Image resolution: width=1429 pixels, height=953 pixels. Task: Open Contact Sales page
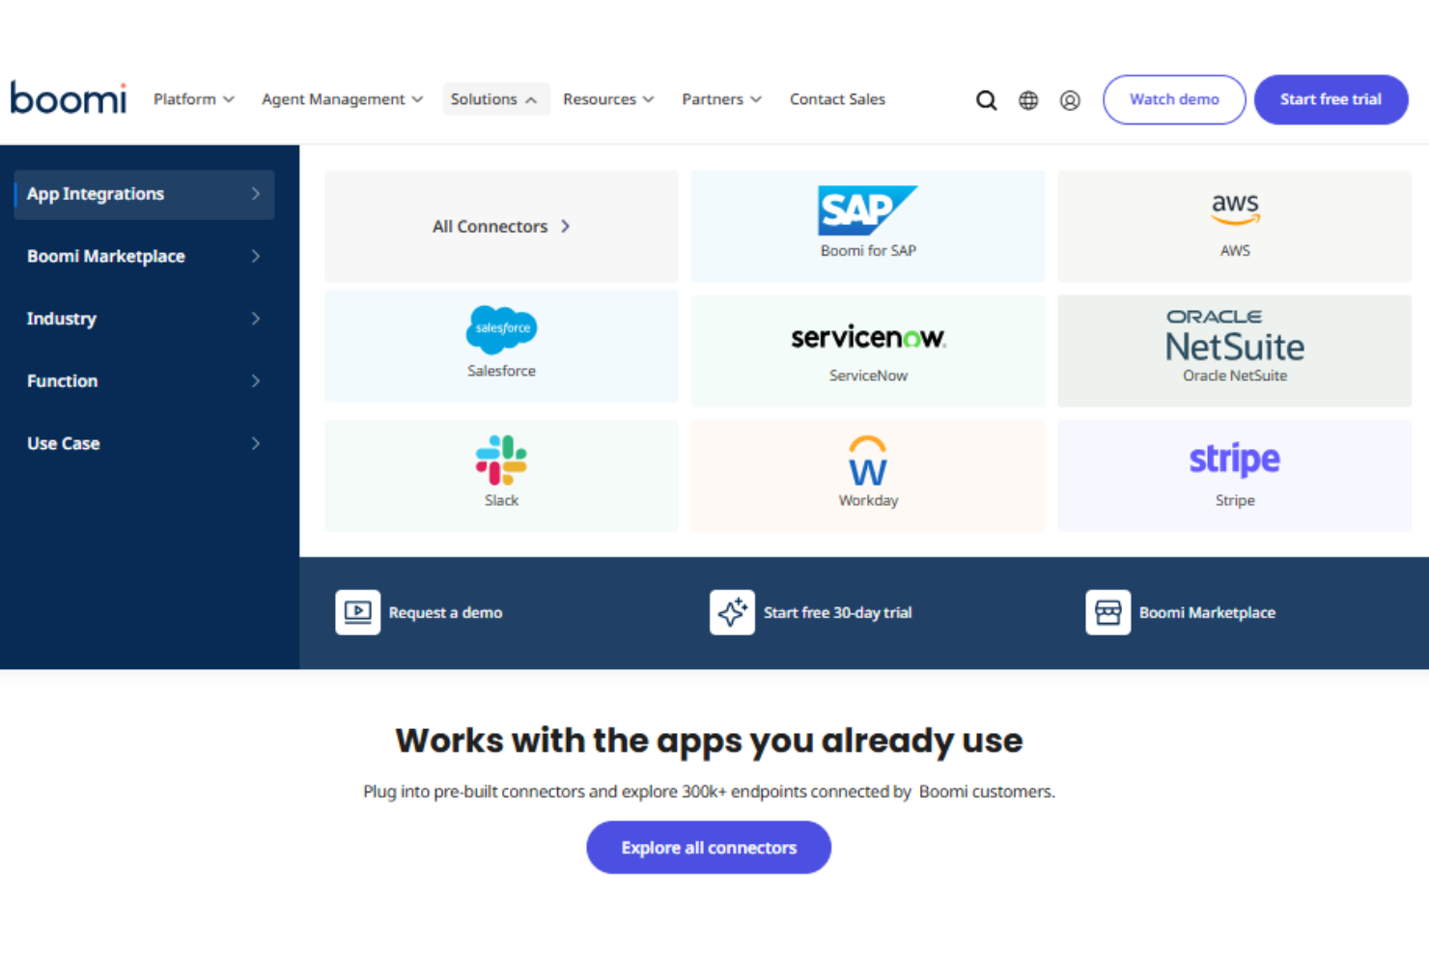(837, 99)
